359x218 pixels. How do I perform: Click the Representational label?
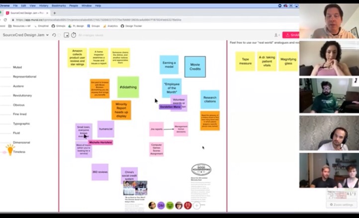pos(24,77)
